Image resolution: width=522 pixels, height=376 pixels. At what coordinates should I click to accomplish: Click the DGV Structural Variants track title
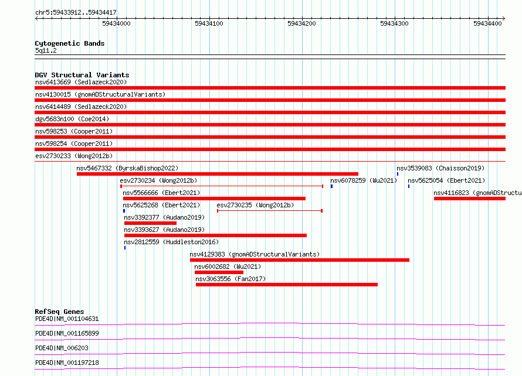click(x=82, y=75)
